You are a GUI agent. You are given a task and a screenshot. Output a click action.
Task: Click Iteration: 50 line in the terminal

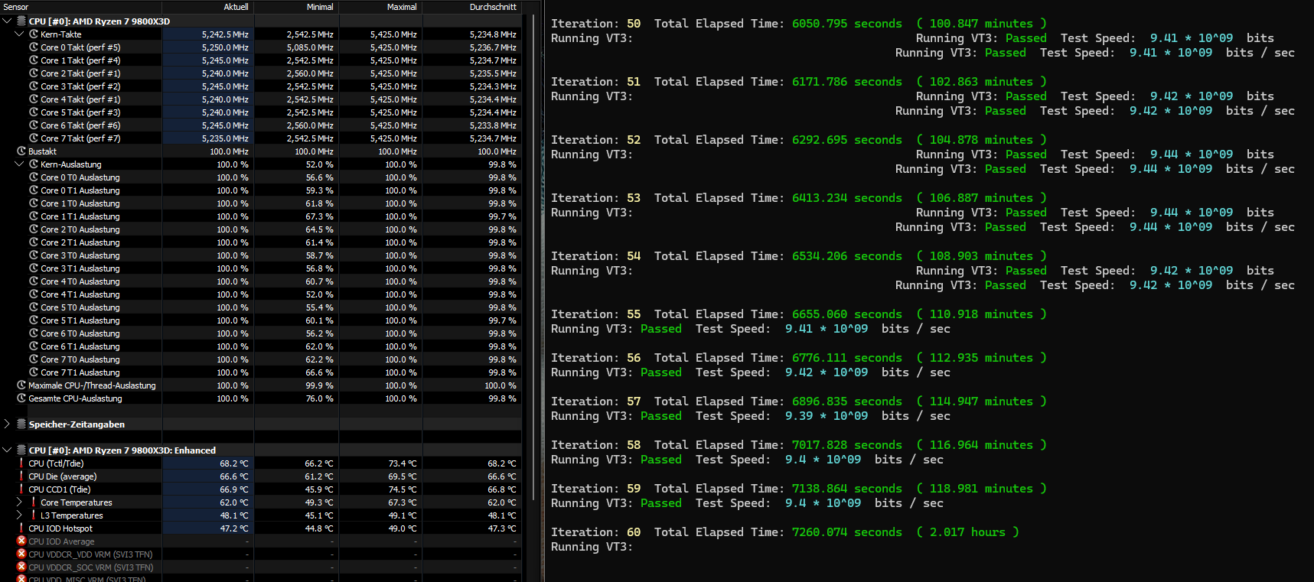[x=799, y=24]
